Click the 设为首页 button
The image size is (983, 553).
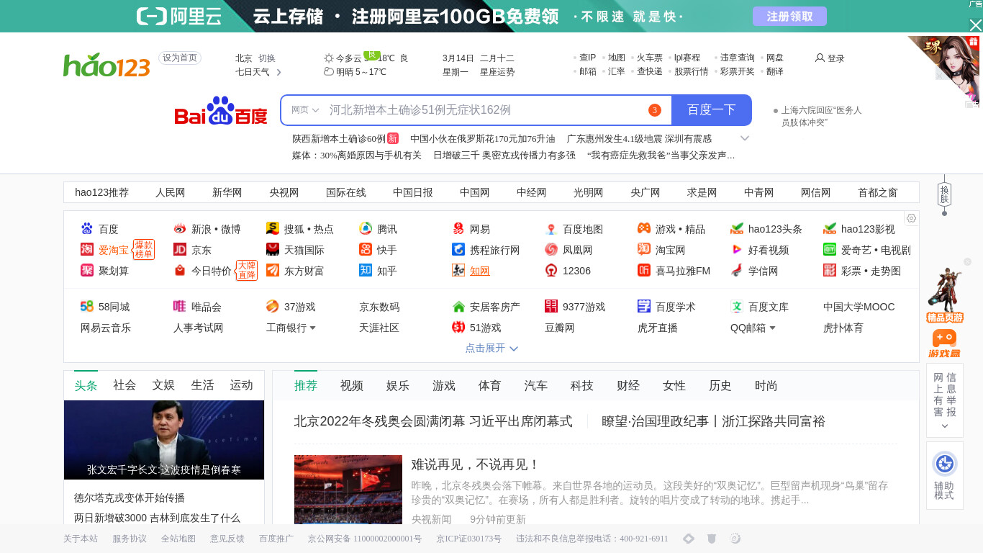[180, 58]
